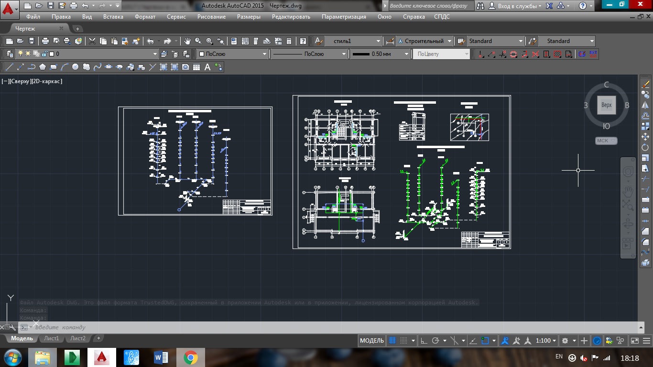Open the layer list dropdown
This screenshot has height=367, width=653.
click(155, 54)
